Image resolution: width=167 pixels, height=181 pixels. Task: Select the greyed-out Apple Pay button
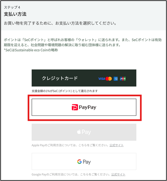tap(84, 132)
